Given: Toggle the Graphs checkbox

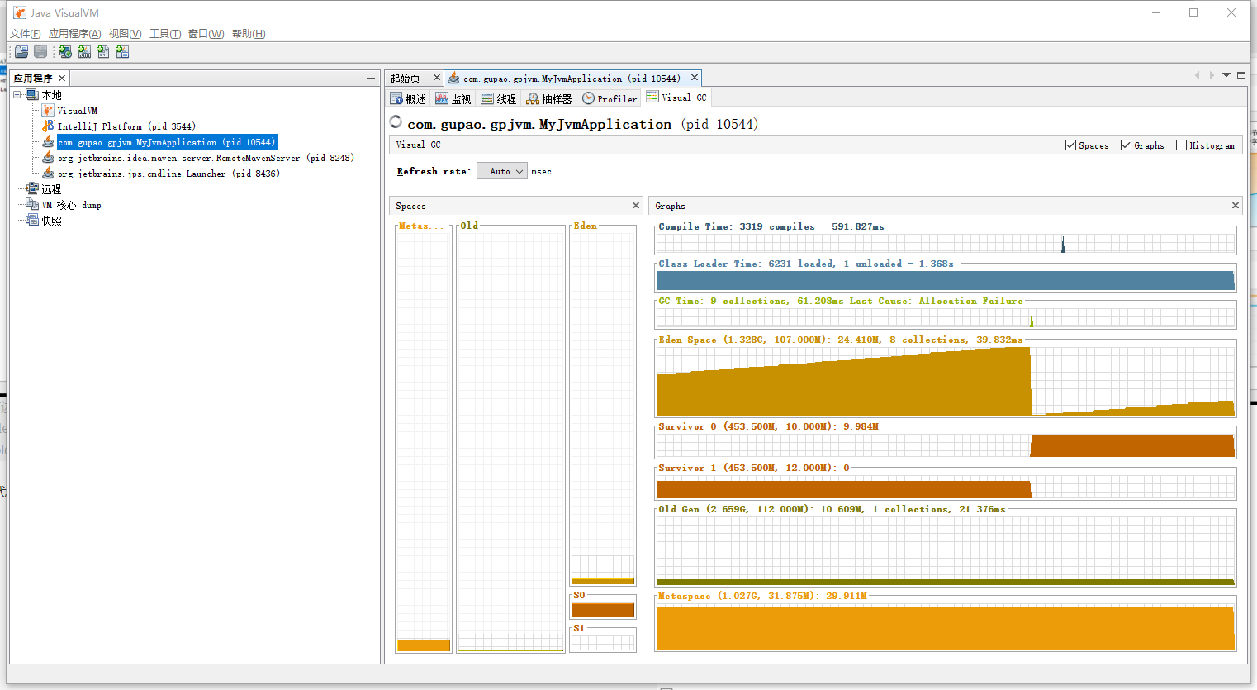Looking at the screenshot, I should (1126, 145).
